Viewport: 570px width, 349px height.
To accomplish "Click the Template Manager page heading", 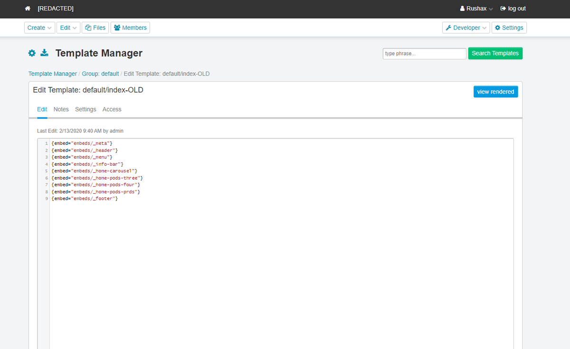I will 99,53.
